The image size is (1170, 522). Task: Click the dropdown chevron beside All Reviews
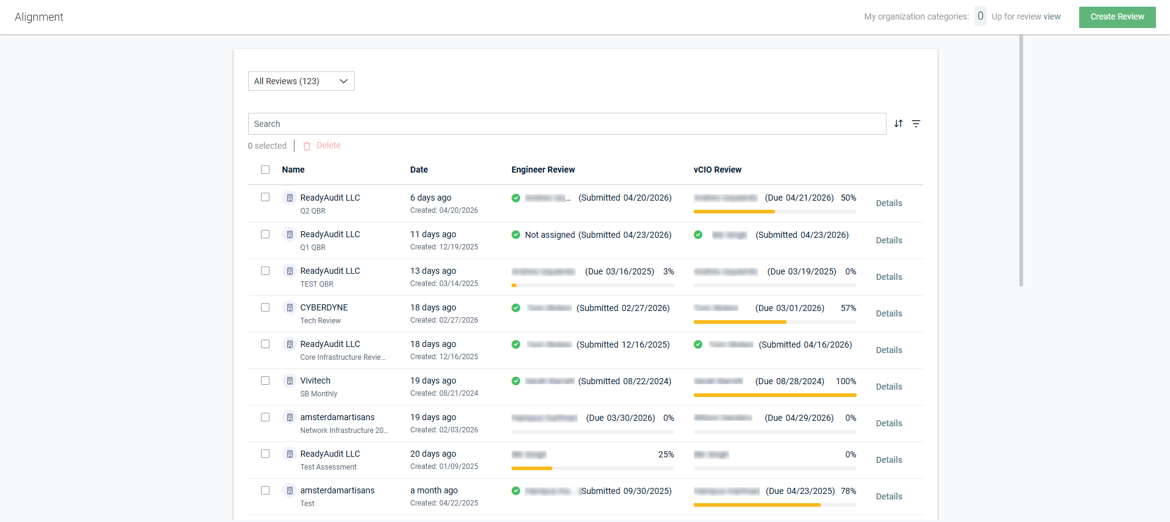[343, 81]
